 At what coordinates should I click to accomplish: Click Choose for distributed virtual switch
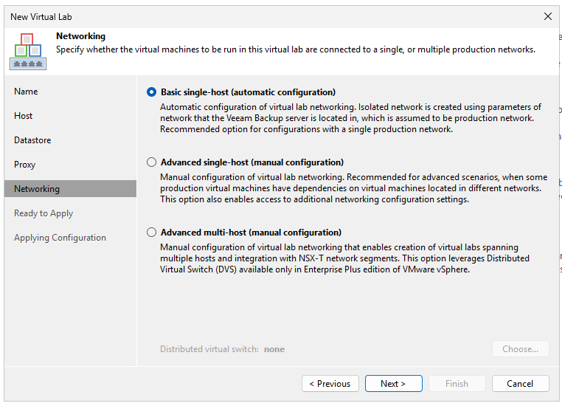[520, 349]
